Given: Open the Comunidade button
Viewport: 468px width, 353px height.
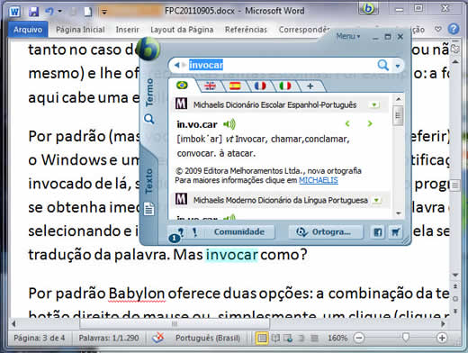Looking at the screenshot, I should click(239, 231).
